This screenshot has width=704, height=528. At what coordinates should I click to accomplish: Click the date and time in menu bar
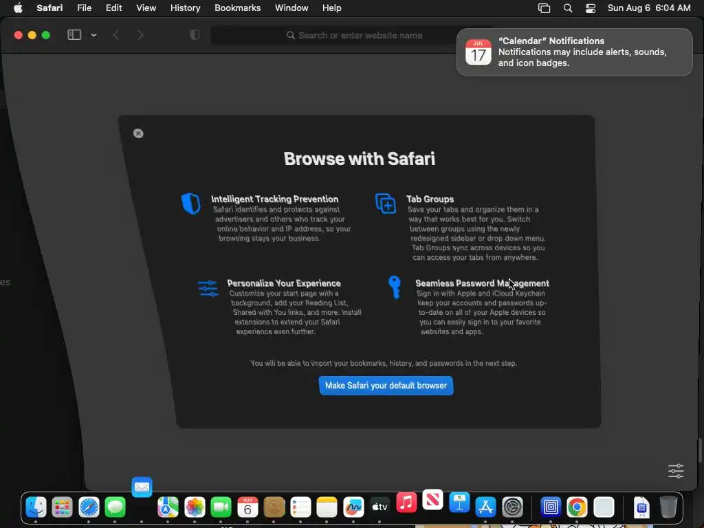[649, 8]
